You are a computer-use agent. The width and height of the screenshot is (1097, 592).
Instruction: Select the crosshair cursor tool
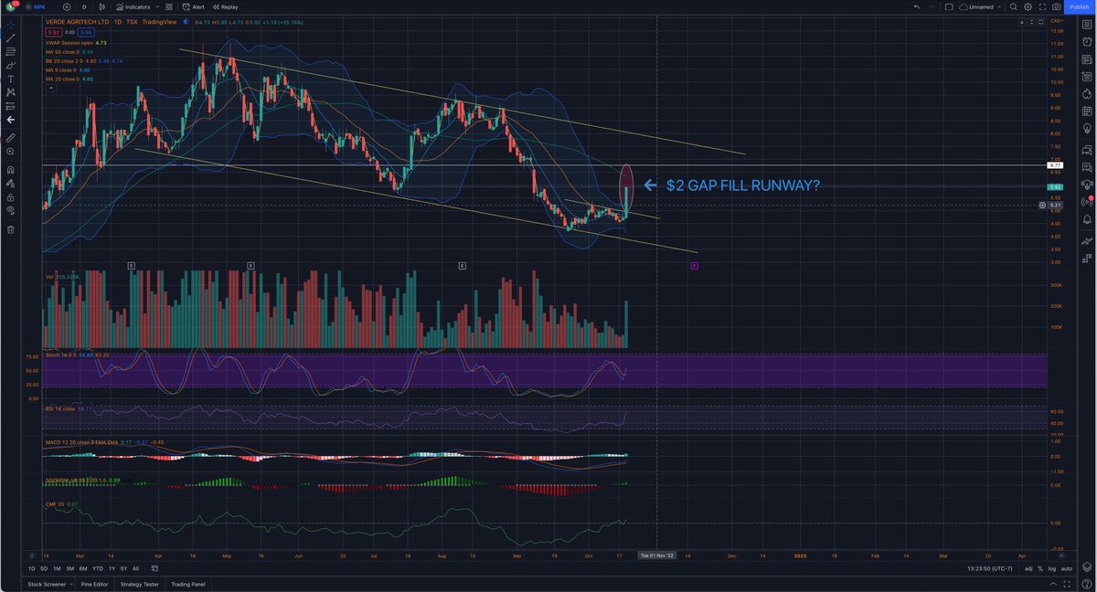click(x=11, y=24)
